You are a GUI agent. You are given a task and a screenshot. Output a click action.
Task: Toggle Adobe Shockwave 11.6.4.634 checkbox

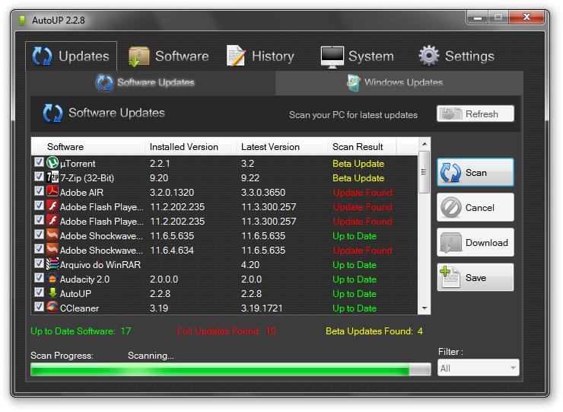tap(39, 249)
